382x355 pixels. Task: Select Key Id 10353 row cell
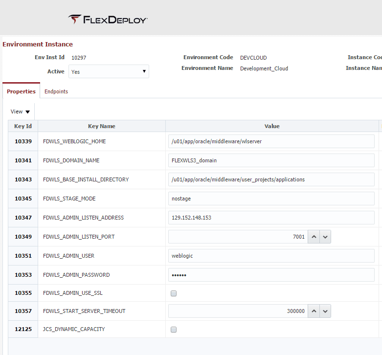23,275
